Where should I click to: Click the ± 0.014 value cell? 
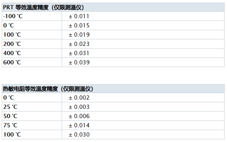coord(79,125)
